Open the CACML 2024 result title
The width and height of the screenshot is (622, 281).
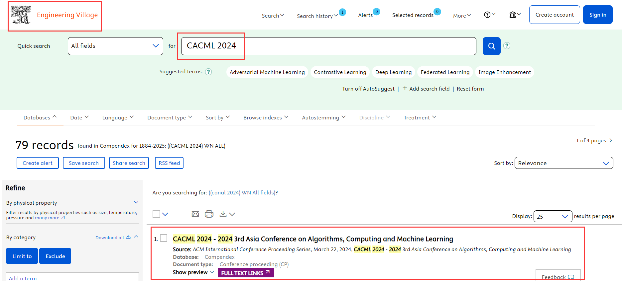[313, 239]
